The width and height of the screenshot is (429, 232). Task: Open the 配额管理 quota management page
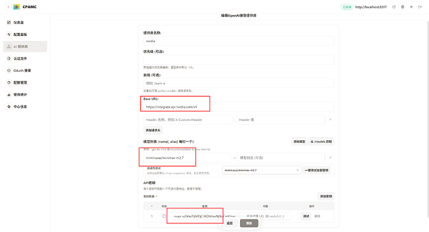(25, 83)
